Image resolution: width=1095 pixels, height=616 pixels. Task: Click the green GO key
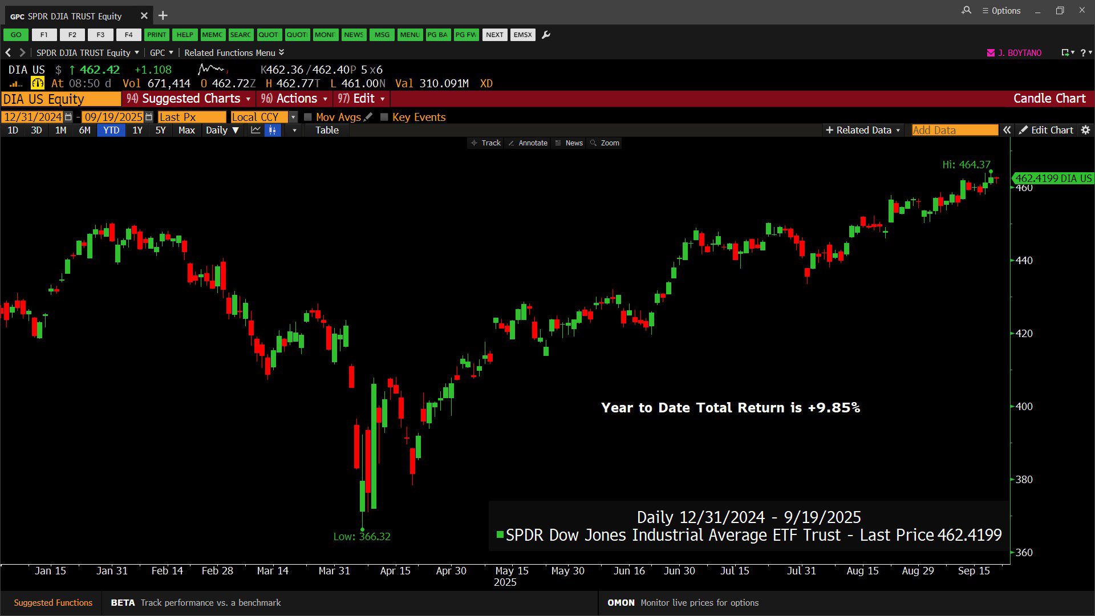[16, 35]
